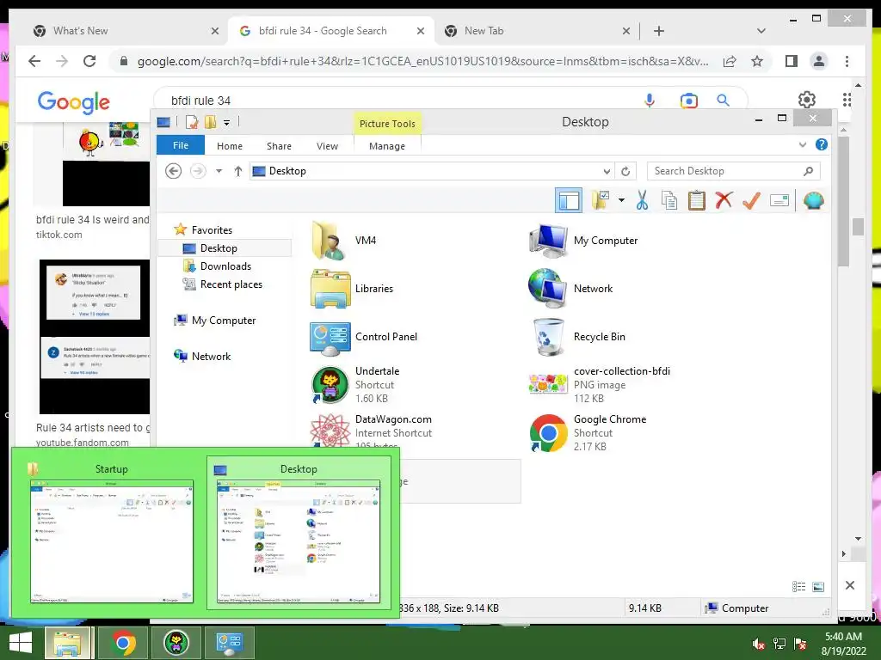Screen dimensions: 881x660
Task: Select the VM4 user folder
Action: point(344,241)
